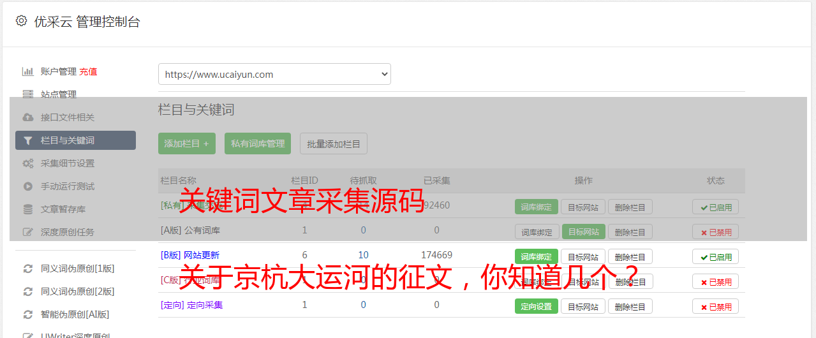This screenshot has height=338, width=816.
Task: Click 删除栏目 in the 92460 row
Action: tap(630, 207)
